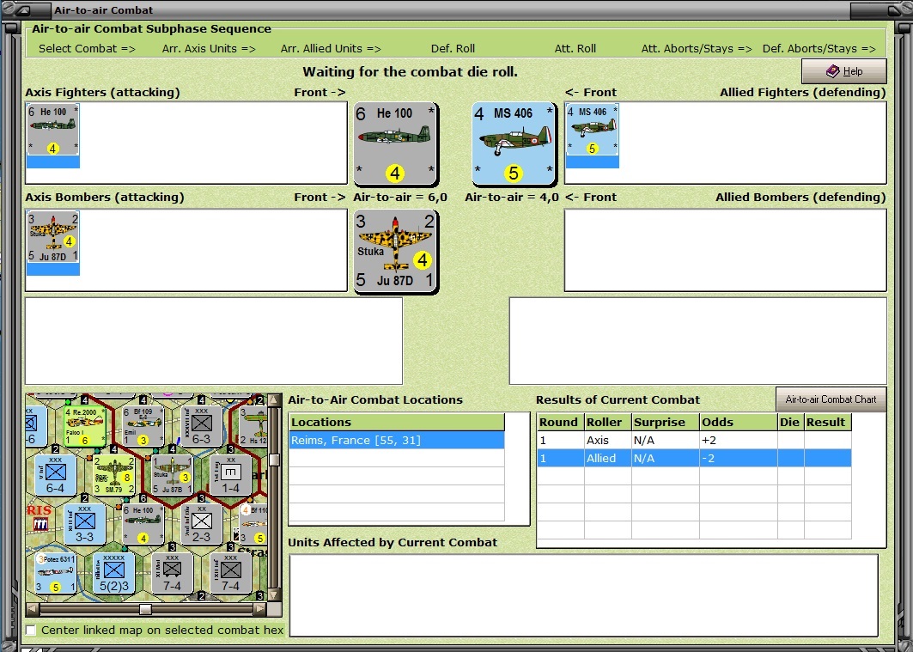The height and width of the screenshot is (652, 913).
Task: Toggle Center linked map on selected combat hex
Action: (x=31, y=630)
